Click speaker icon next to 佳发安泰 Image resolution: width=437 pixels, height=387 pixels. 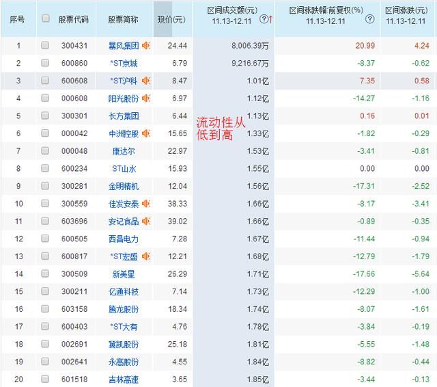point(146,204)
